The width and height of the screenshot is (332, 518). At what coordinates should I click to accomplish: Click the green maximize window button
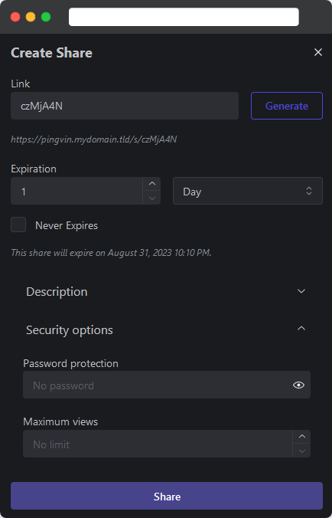click(x=46, y=17)
